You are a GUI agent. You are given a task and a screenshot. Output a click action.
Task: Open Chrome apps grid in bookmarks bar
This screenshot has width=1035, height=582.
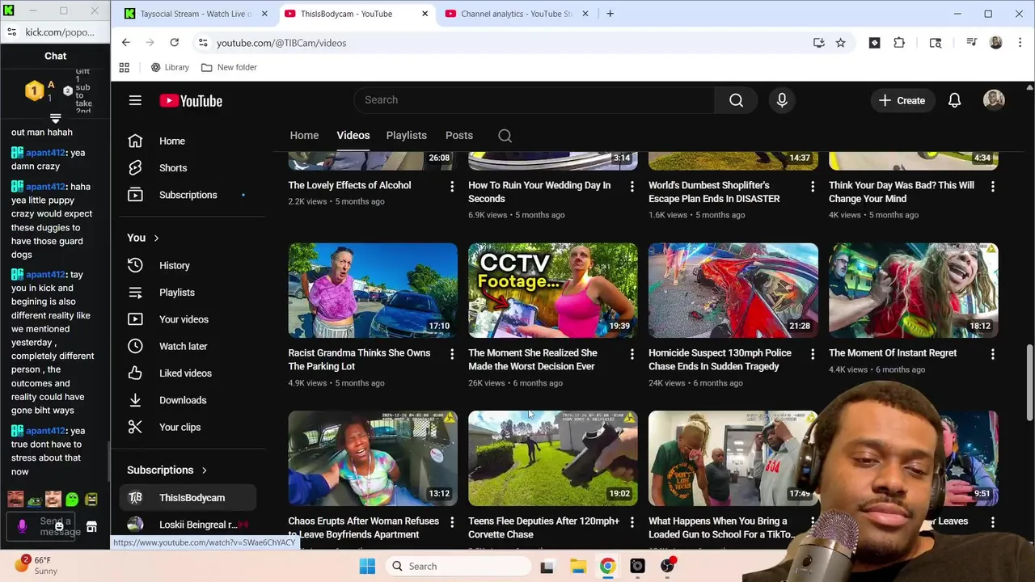click(124, 67)
